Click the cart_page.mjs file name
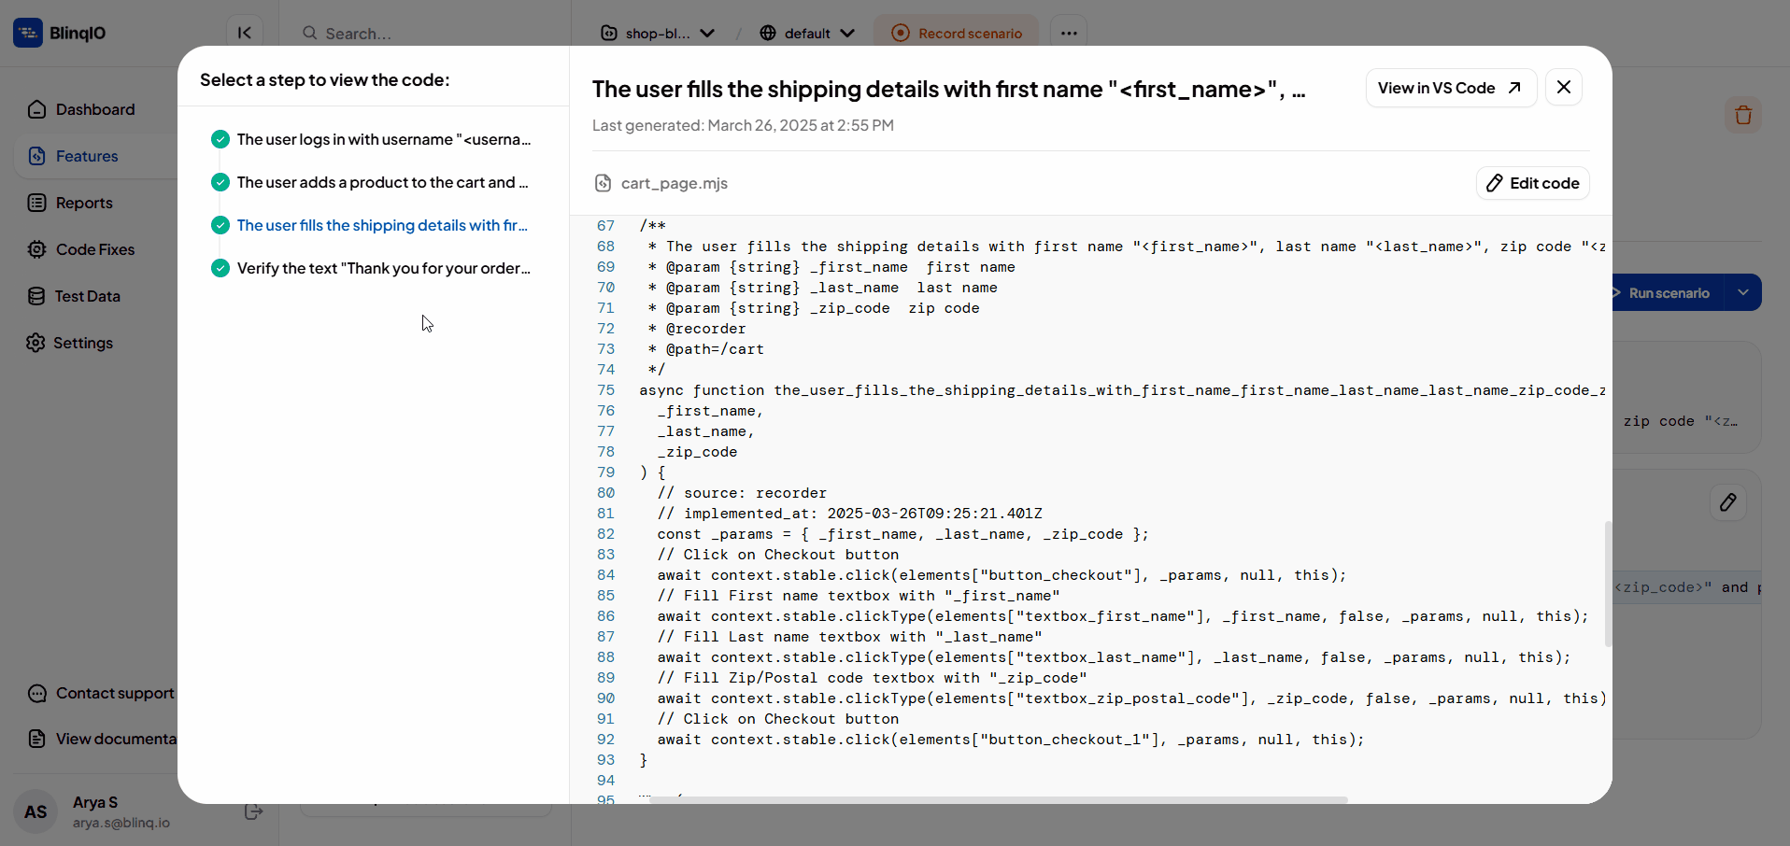This screenshot has height=846, width=1790. coord(675,183)
